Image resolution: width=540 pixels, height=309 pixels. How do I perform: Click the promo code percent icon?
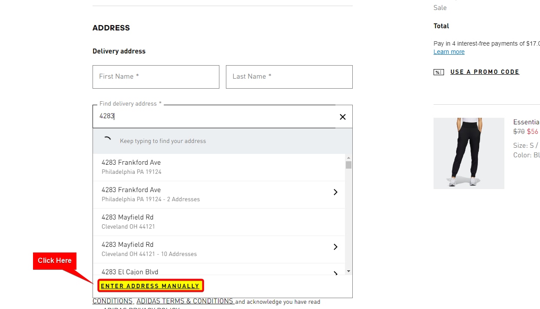[439, 72]
